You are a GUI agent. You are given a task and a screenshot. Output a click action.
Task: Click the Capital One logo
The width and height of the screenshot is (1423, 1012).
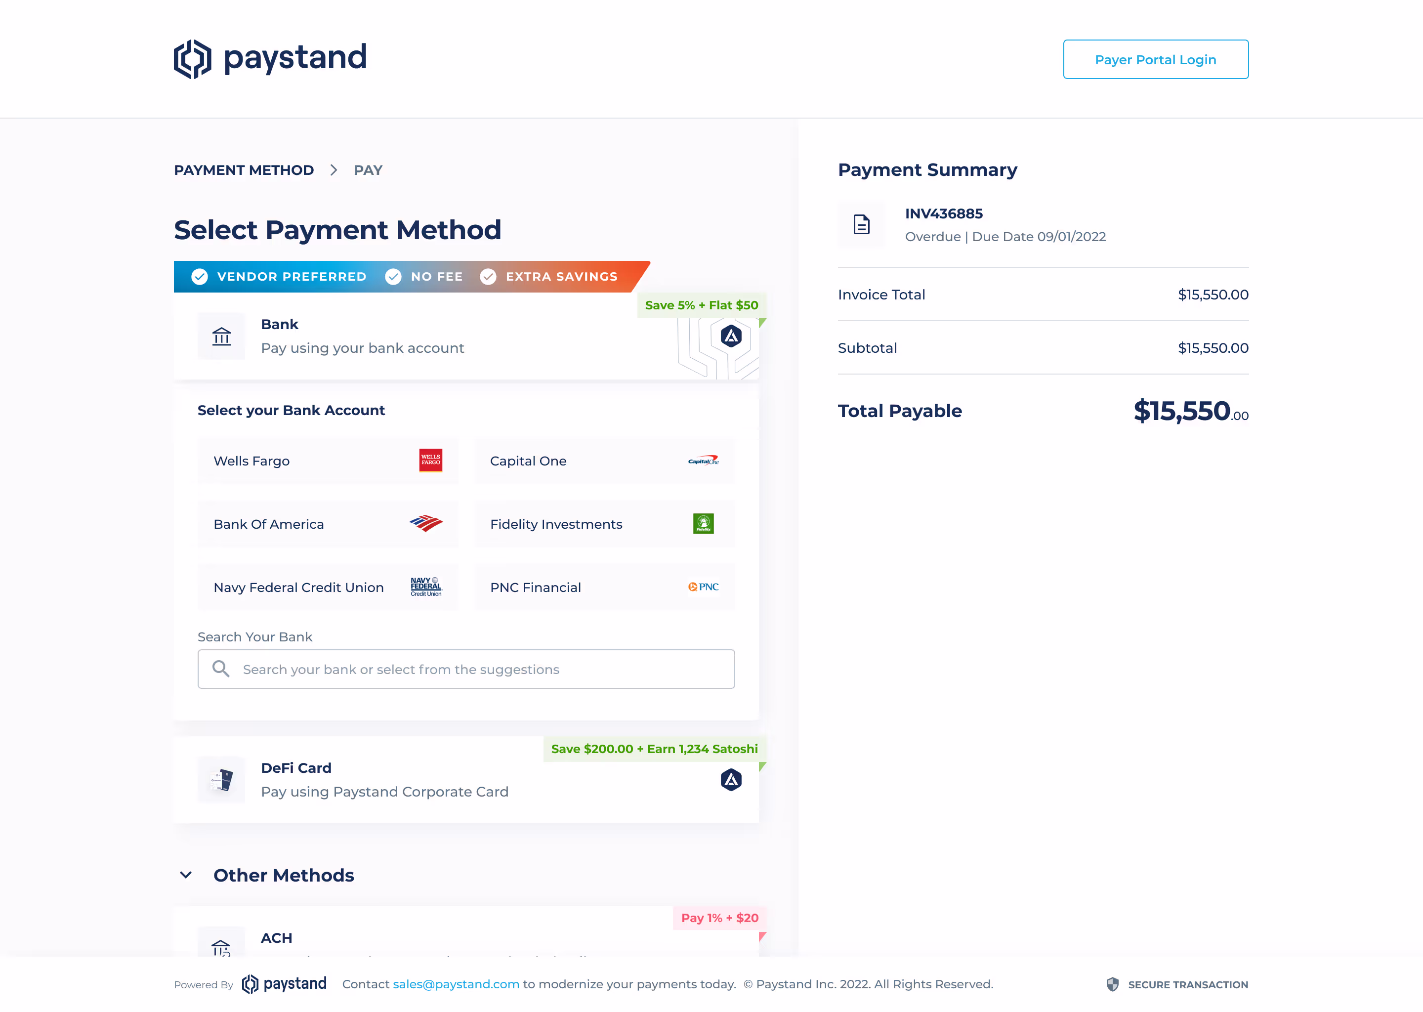point(704,461)
